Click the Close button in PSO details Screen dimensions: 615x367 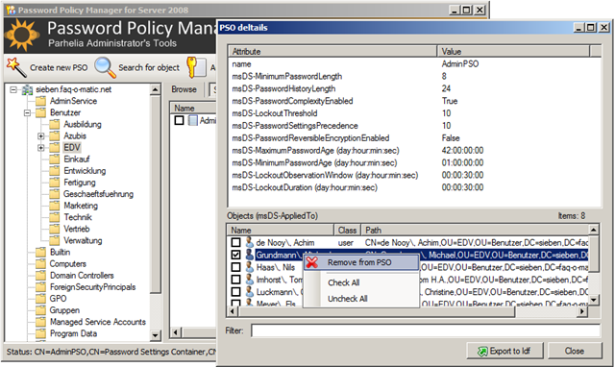point(575,351)
